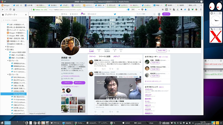Image resolution: width=223 pixels, height=125 pixels.
Task: Switch to the Gmail tab
Action: coord(41,5)
